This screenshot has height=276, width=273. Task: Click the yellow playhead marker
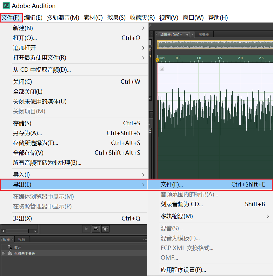[157, 60]
